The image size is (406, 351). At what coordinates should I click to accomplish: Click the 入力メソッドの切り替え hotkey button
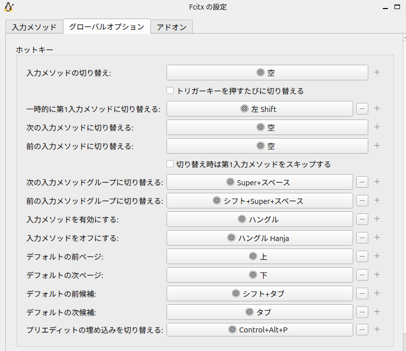point(267,73)
